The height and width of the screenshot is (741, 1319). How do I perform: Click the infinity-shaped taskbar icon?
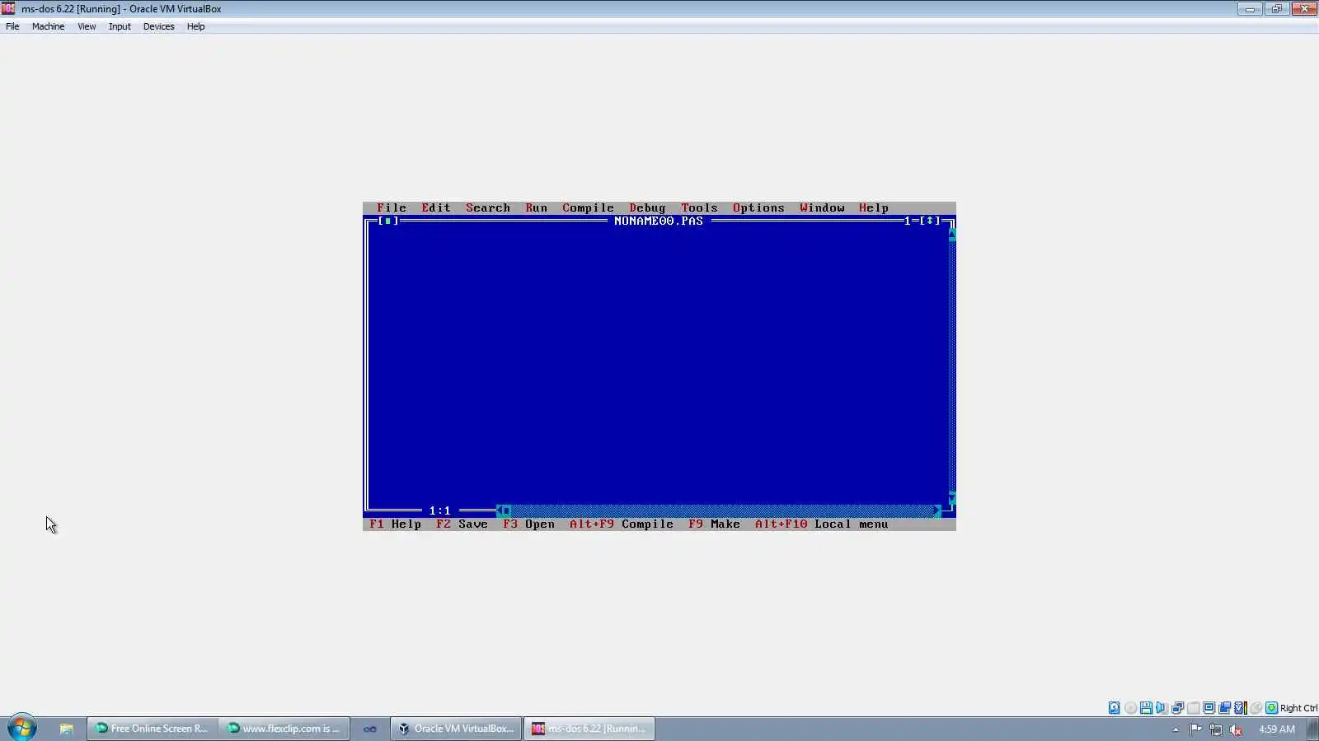(x=370, y=729)
